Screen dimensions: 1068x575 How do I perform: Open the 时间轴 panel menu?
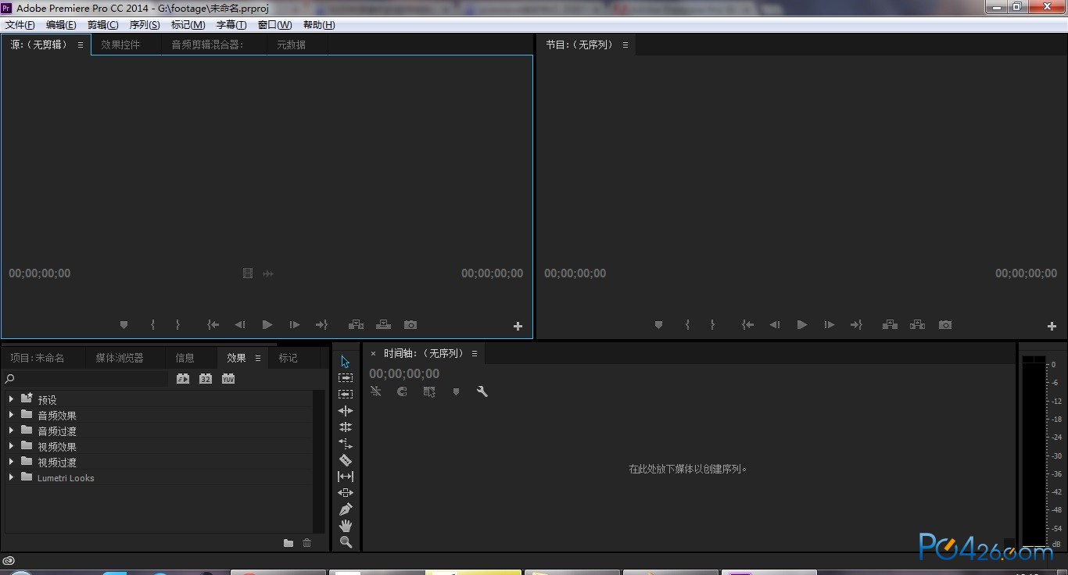[x=475, y=353]
